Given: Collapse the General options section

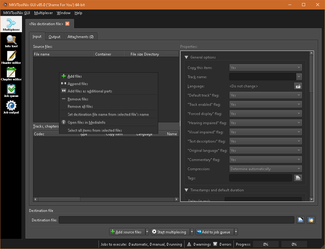Looking at the screenshot, I should [186, 57].
